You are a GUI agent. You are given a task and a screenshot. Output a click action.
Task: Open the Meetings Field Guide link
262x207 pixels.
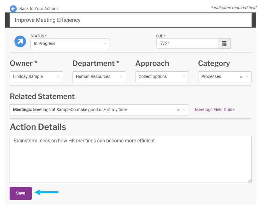pyautogui.click(x=214, y=109)
